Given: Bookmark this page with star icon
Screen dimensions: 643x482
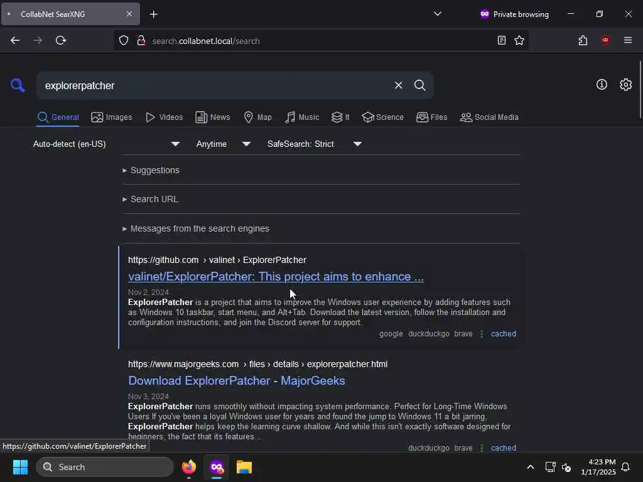Looking at the screenshot, I should 519,40.
